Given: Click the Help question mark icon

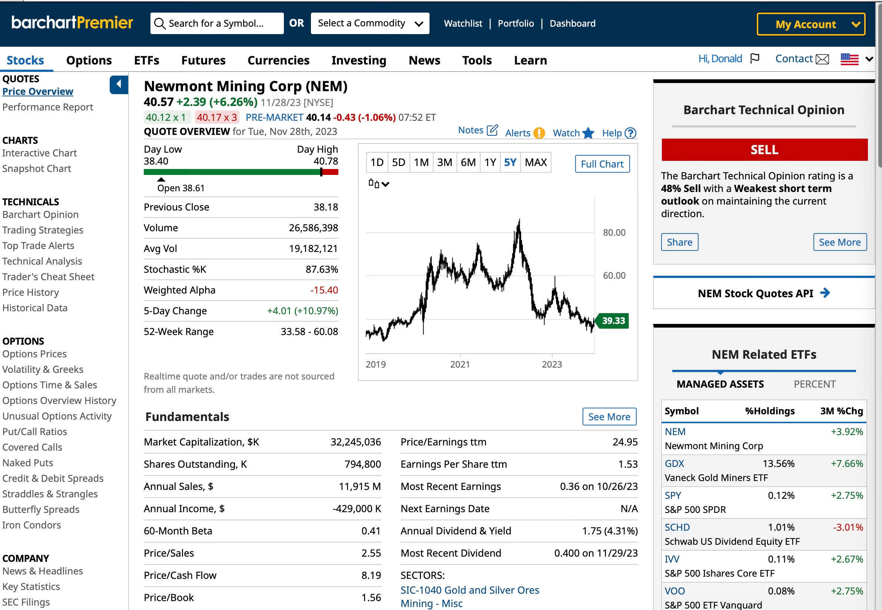Looking at the screenshot, I should point(630,133).
